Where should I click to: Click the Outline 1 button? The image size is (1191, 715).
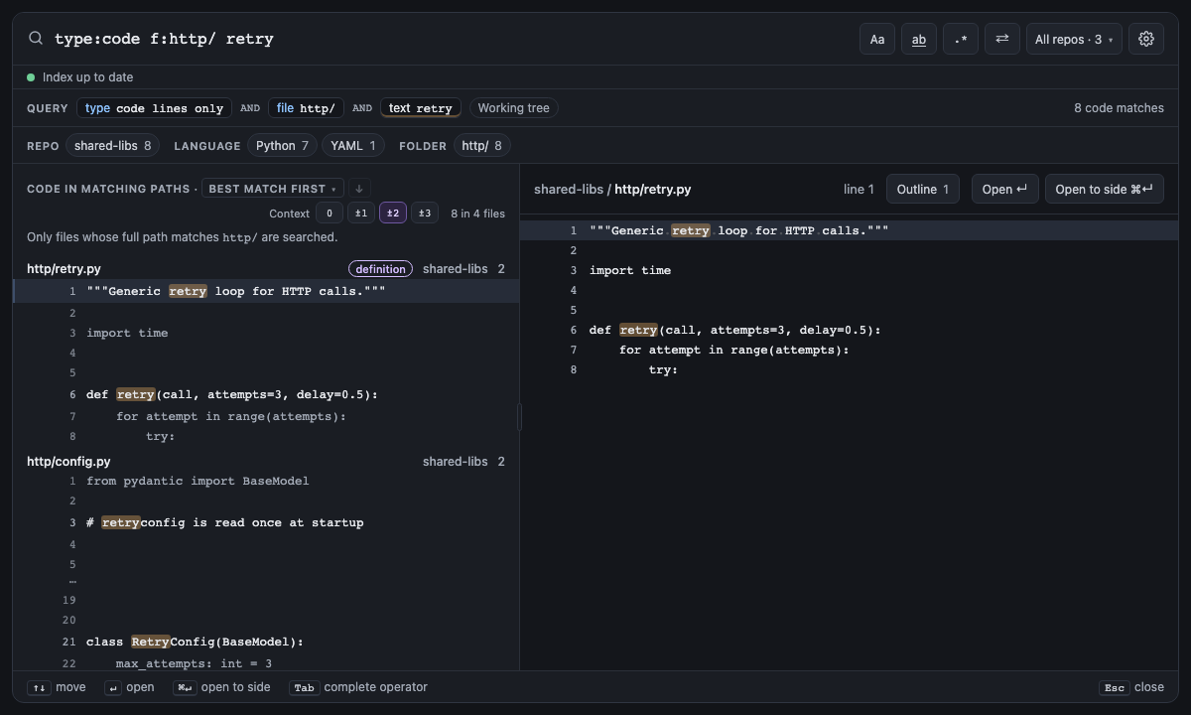tap(922, 189)
